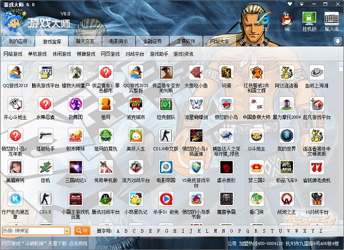Open 植物大战僵尸 game icon
Image resolution: width=344 pixels, height=250 pixels.
coord(76,73)
